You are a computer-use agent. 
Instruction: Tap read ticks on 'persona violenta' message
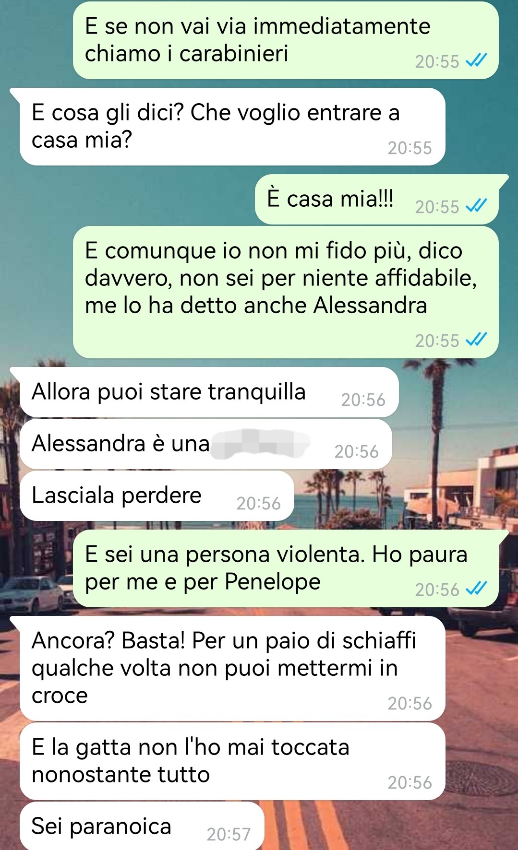[x=476, y=589]
